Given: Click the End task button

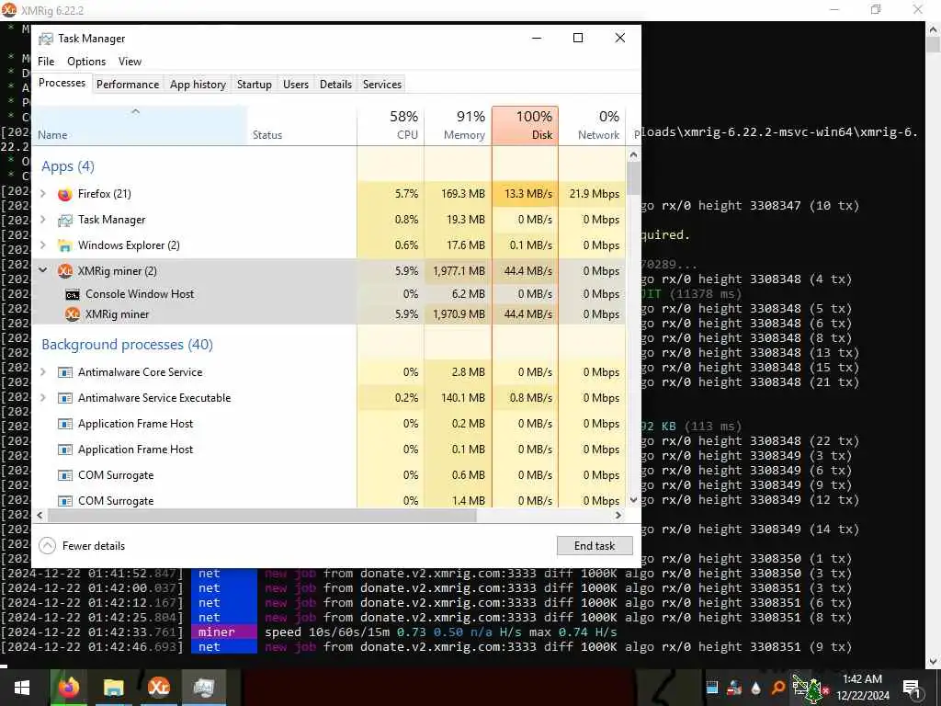Looking at the screenshot, I should (x=595, y=546).
